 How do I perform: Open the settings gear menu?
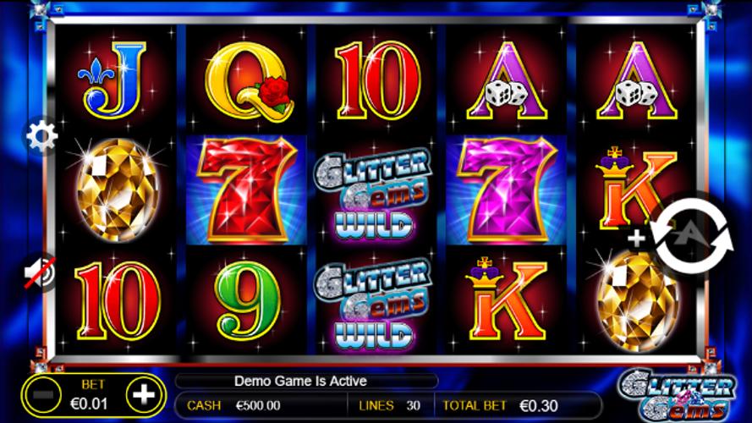(x=41, y=136)
